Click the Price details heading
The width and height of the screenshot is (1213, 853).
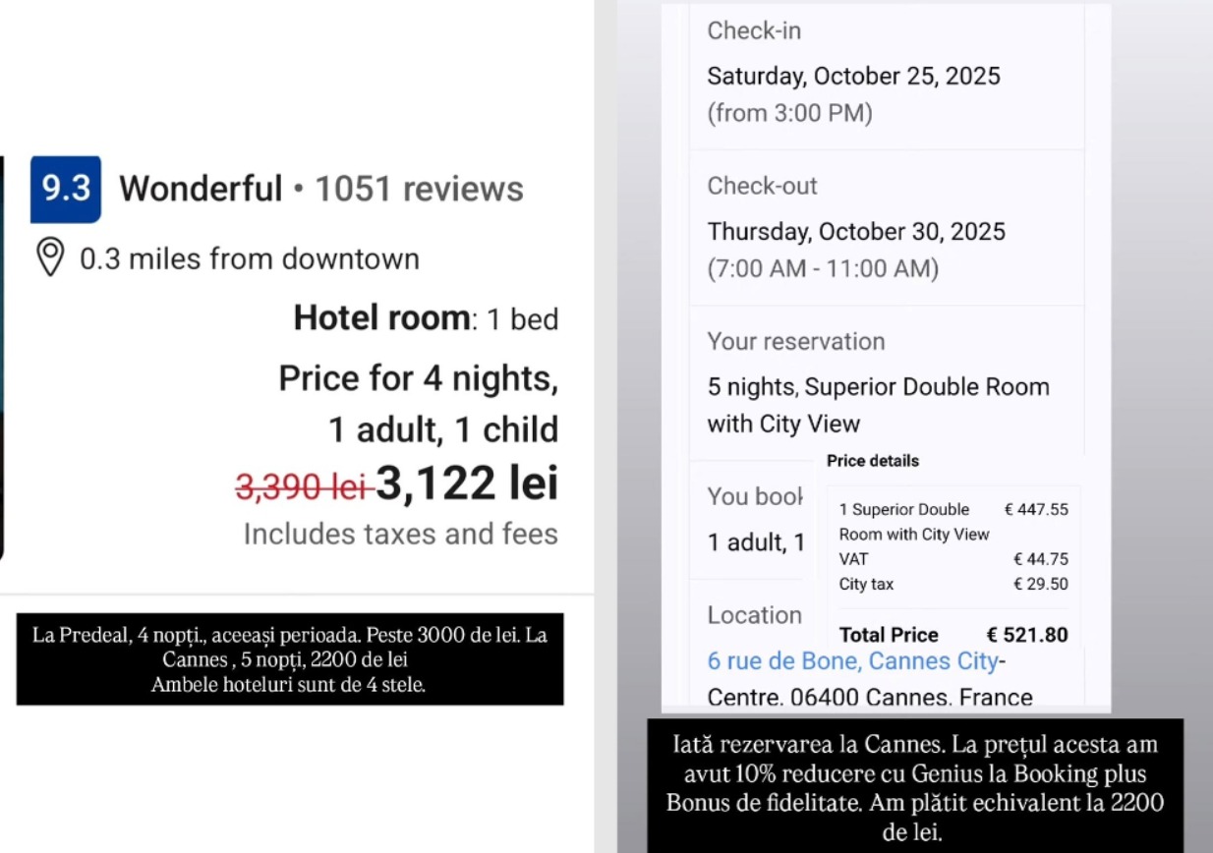[873, 461]
